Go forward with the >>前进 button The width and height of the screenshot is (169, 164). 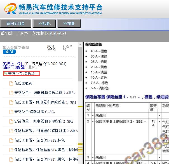tap(69, 24)
